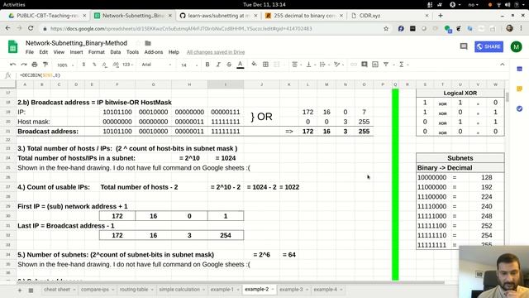Screen dimensions: 529x298
Task: Hide the menus with collapse arrow
Action: pyautogui.click(x=502, y=65)
